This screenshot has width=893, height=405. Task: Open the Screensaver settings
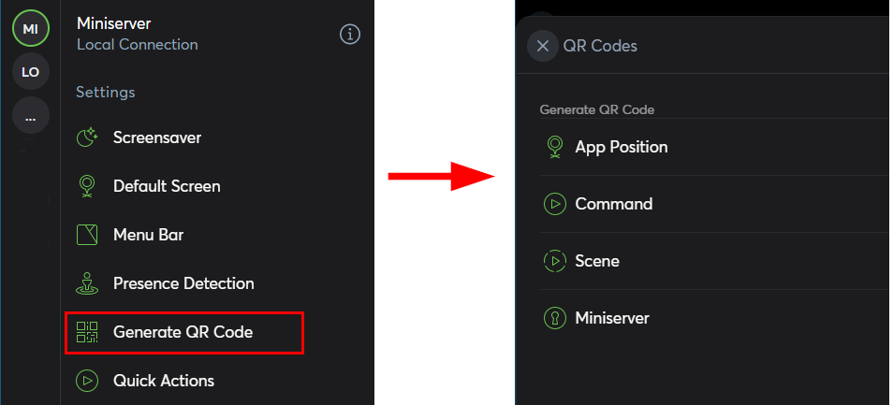pos(157,137)
